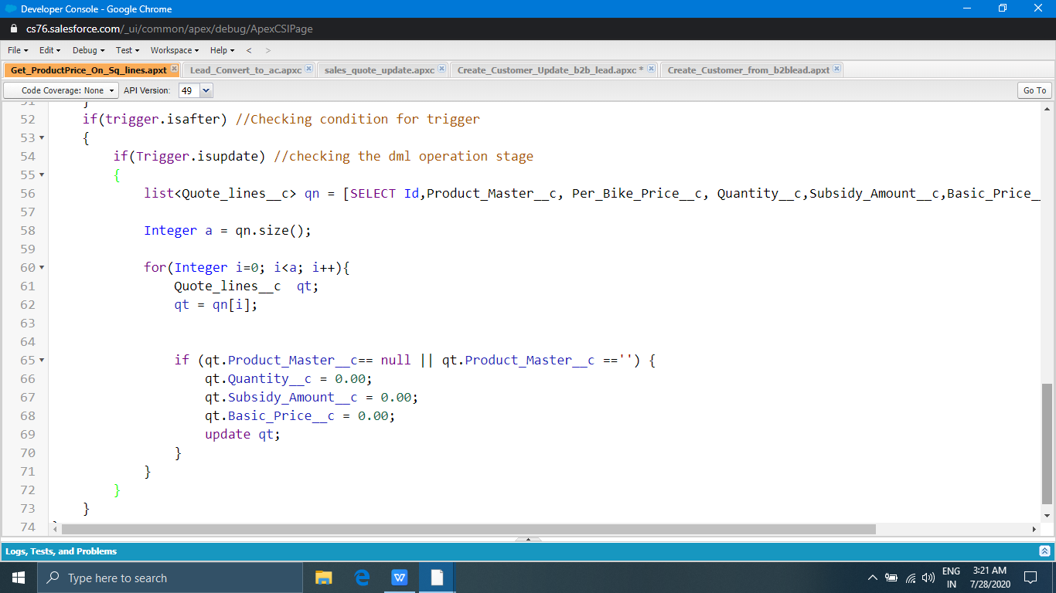This screenshot has width=1056, height=593.
Task: Select the active blank-page taskbar icon
Action: [x=437, y=578]
